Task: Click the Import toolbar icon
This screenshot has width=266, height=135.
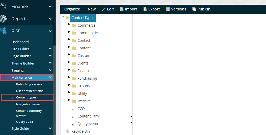Action: pos(122,9)
